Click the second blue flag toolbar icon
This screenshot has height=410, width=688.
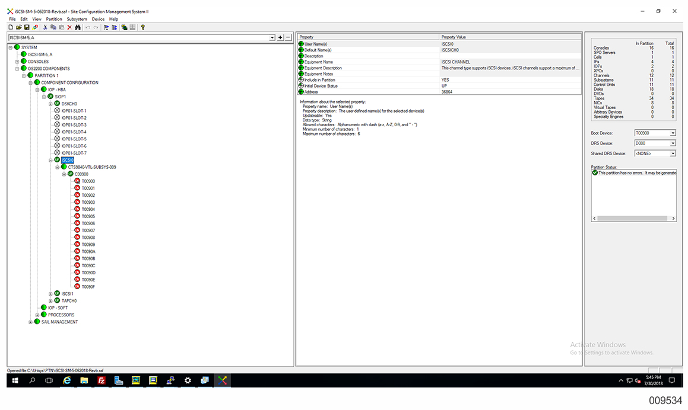115,27
